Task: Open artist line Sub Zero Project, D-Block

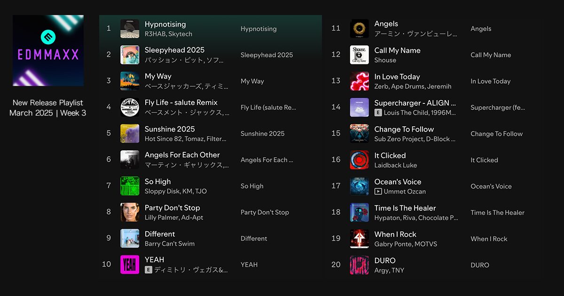Action: [x=415, y=139]
